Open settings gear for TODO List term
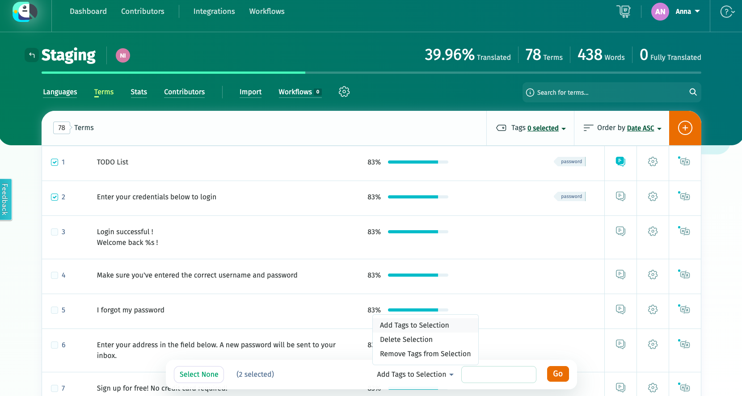742x396 pixels. click(653, 161)
